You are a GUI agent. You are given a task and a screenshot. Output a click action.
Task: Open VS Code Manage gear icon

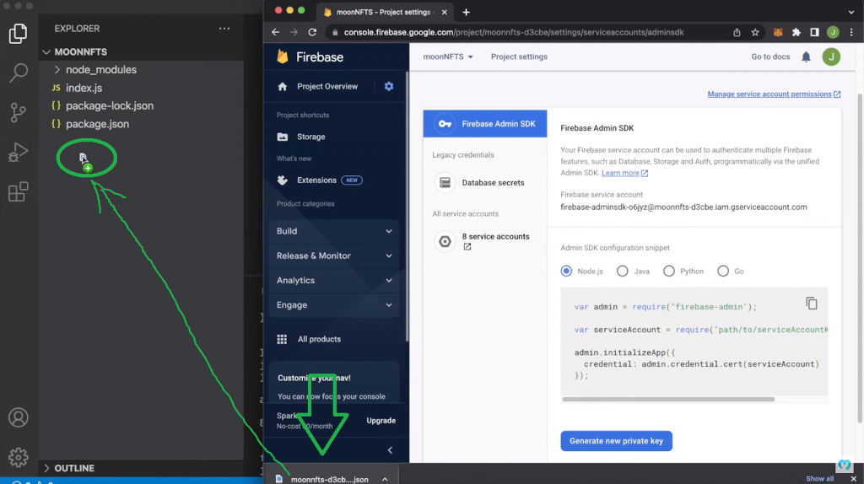click(19, 457)
